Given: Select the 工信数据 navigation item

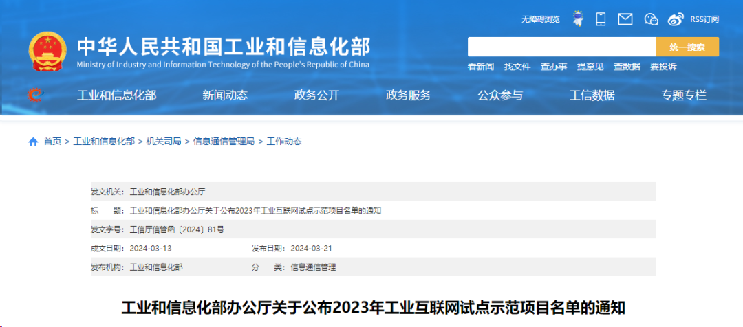Looking at the screenshot, I should click(592, 95).
